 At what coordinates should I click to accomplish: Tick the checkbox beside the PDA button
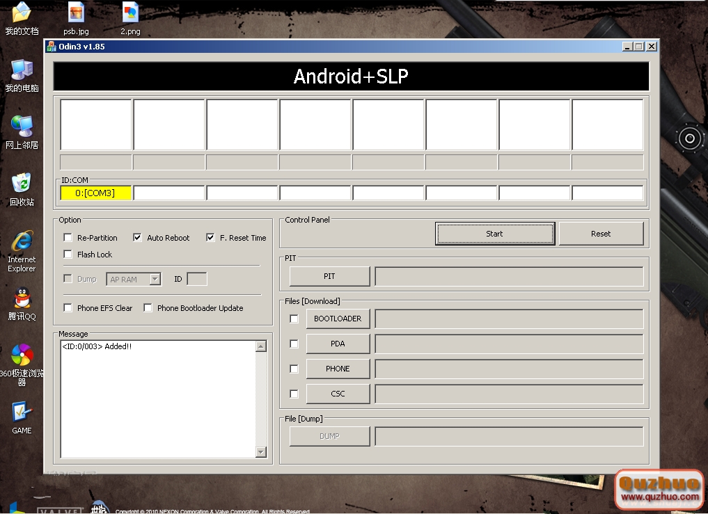[294, 344]
